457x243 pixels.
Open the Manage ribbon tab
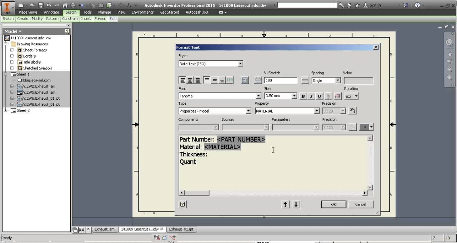(105, 12)
